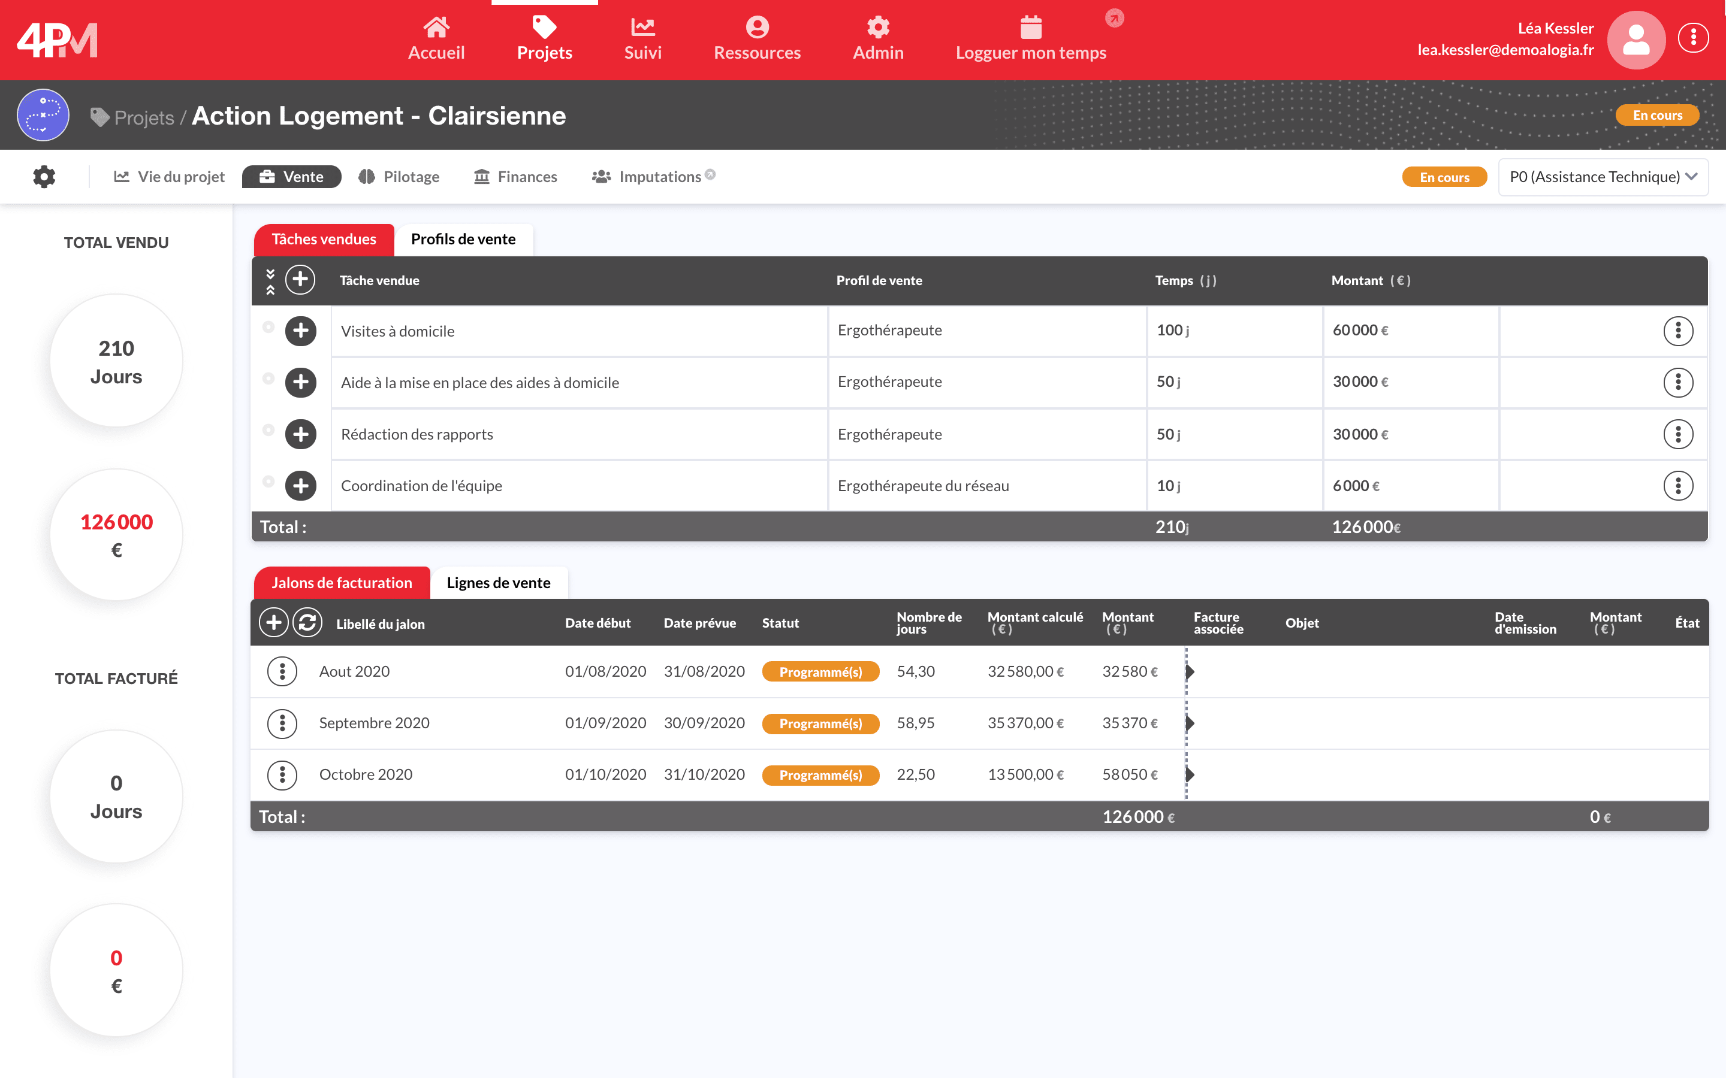Click Programmé(s) status for Septembre 2020
Viewport: 1726px width, 1078px height.
820,723
